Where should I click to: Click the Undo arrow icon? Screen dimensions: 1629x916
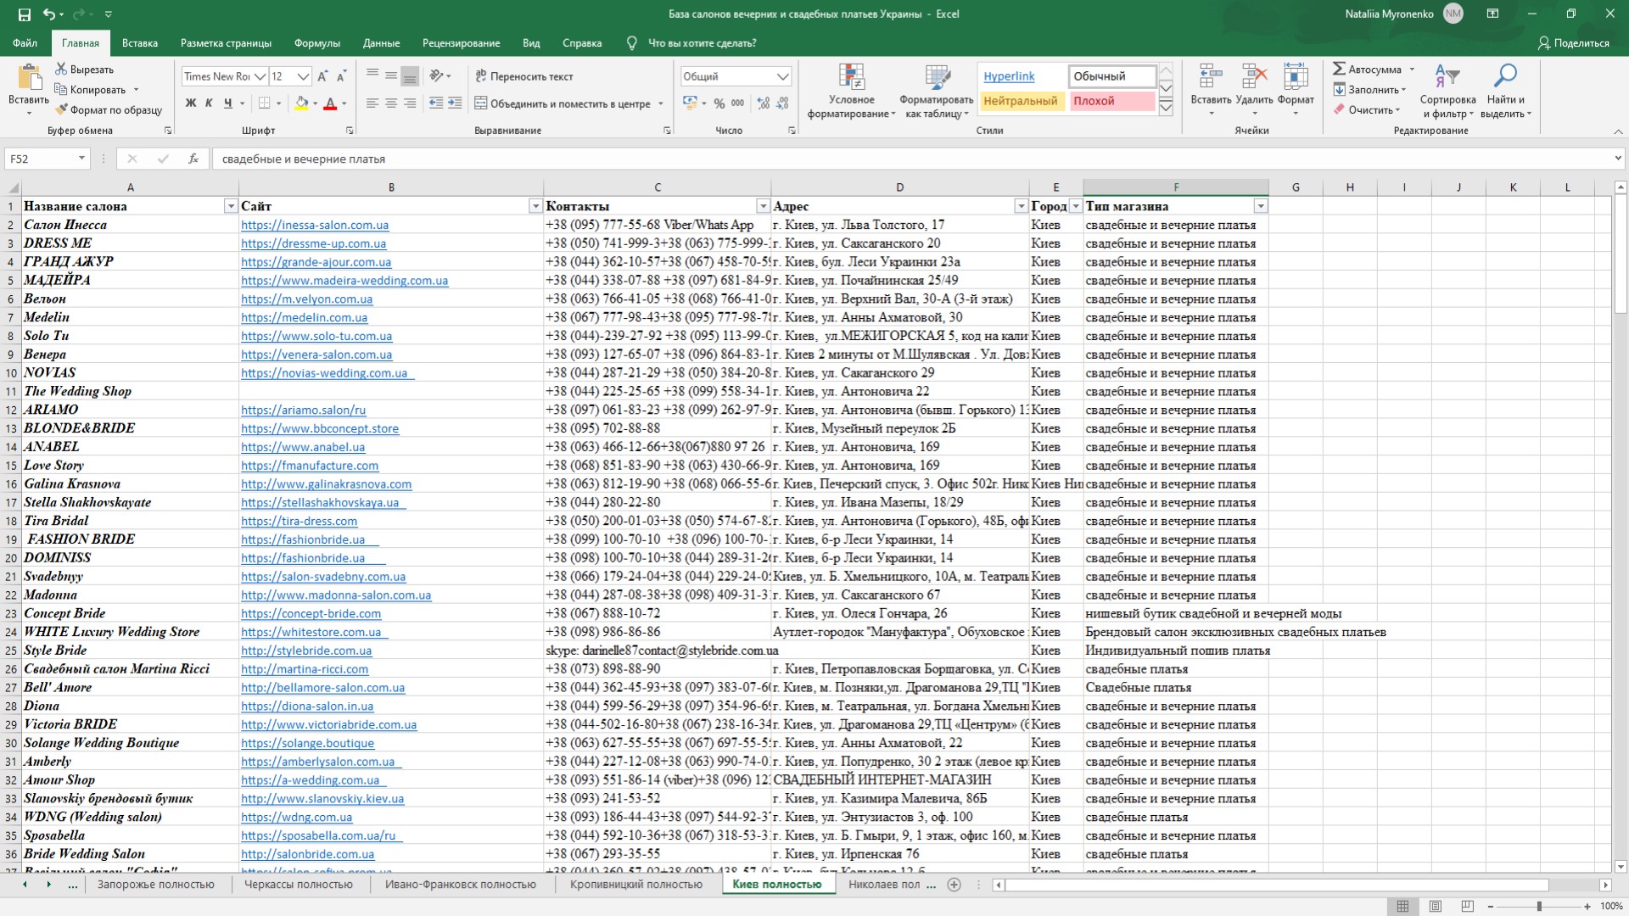point(49,14)
